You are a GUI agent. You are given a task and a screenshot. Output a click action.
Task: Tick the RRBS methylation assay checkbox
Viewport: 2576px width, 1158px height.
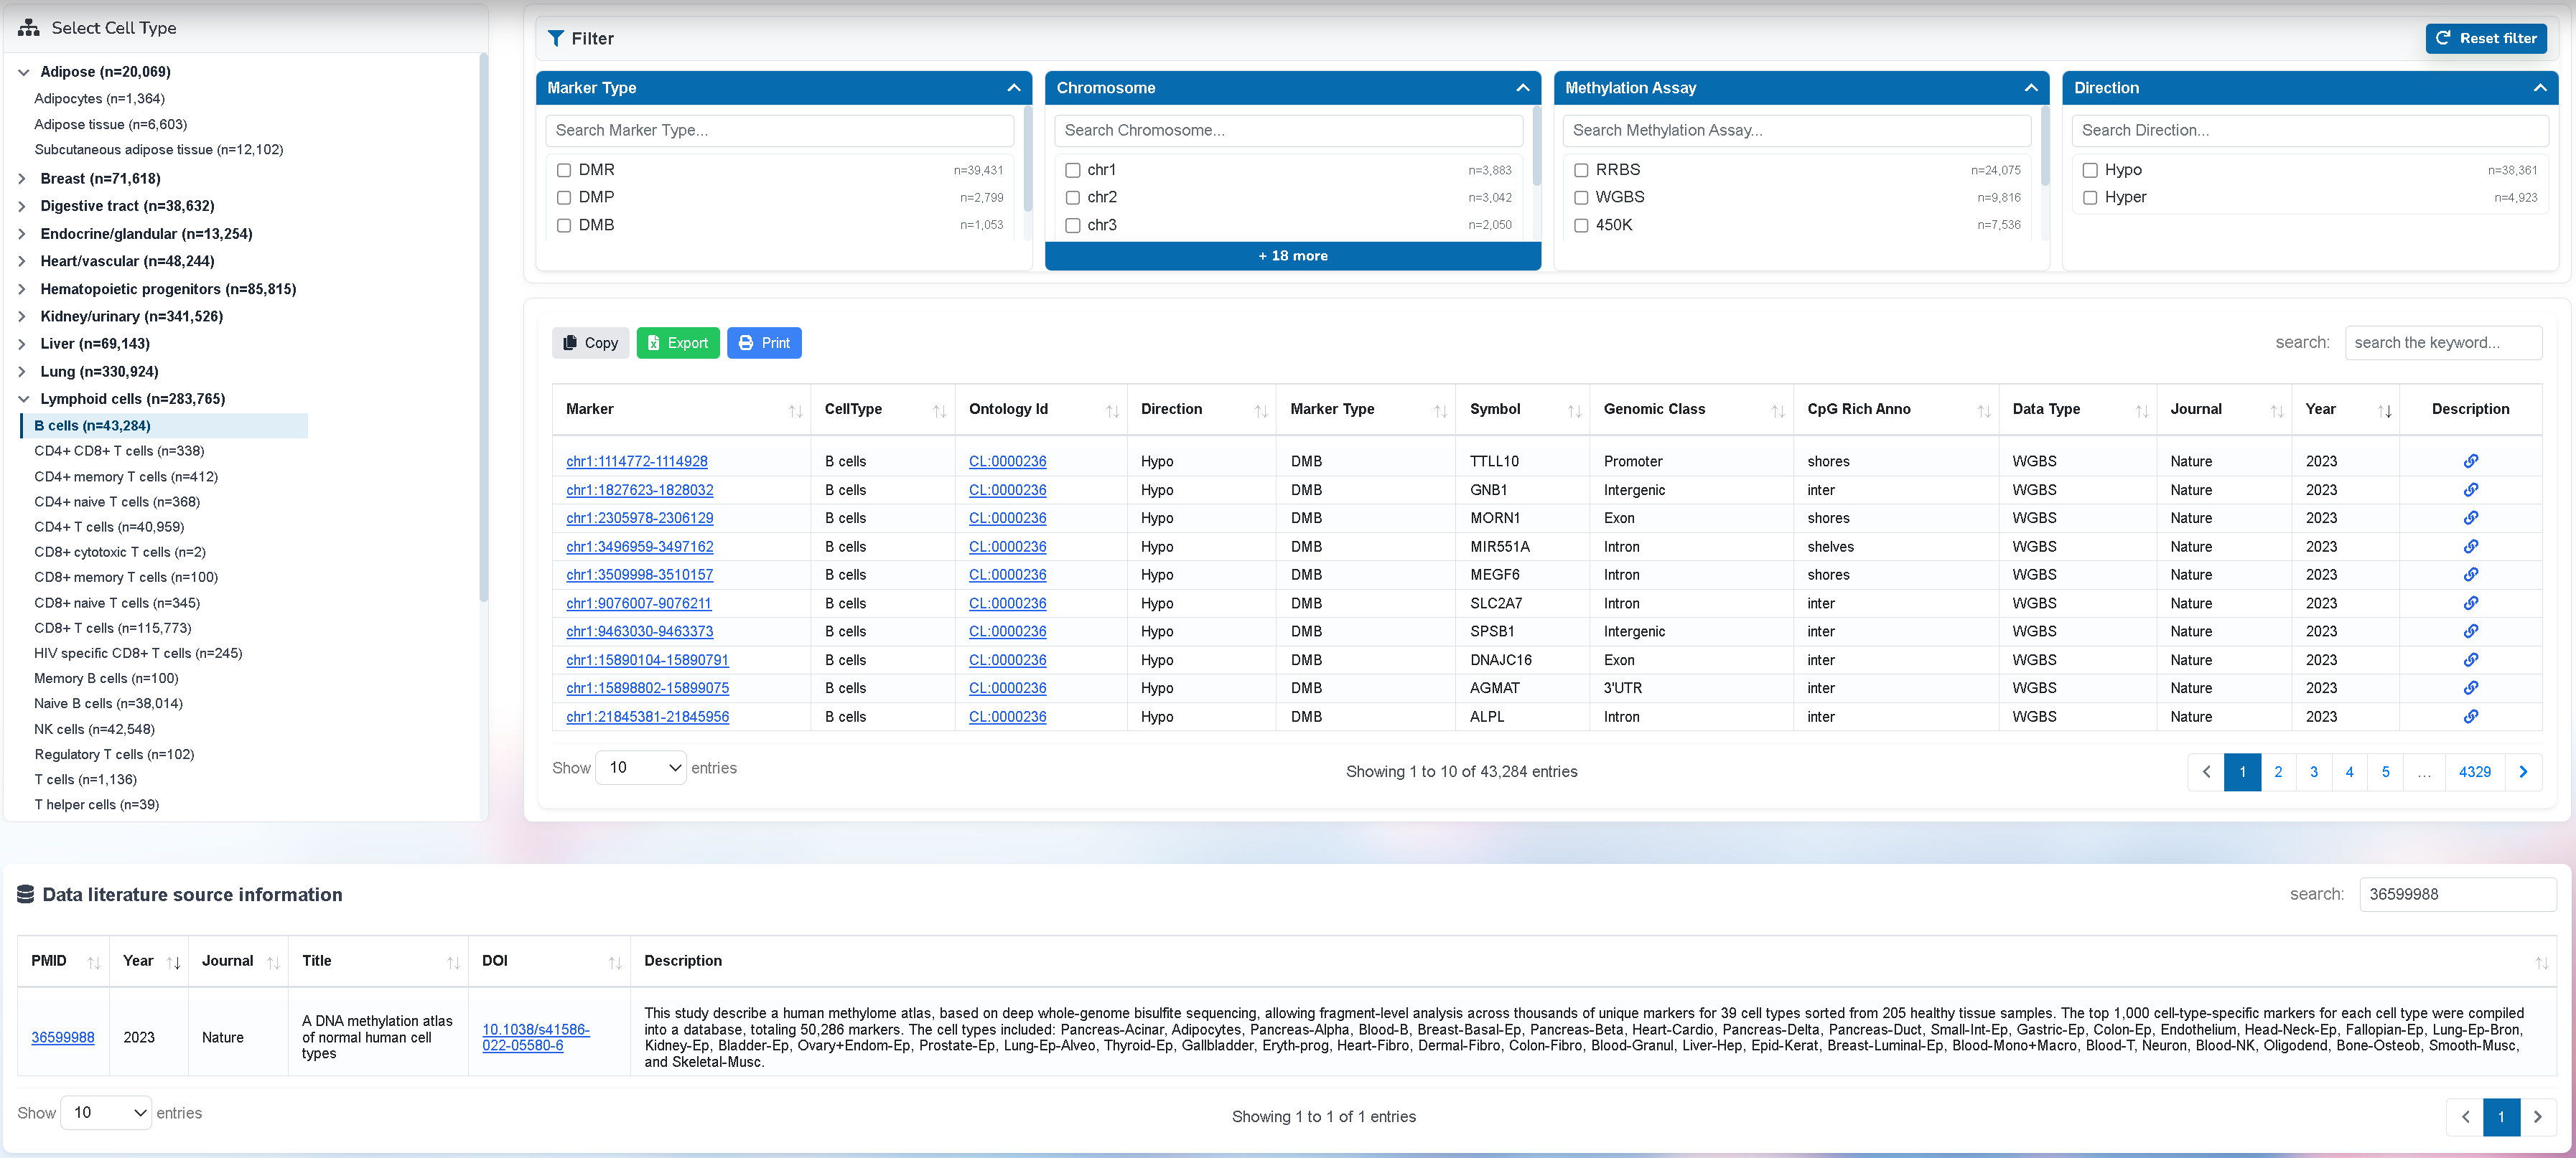pos(1581,171)
